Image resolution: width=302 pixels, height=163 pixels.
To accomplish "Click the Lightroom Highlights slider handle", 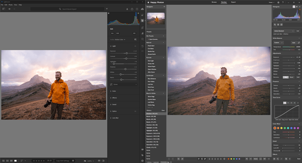I will 114,64.
